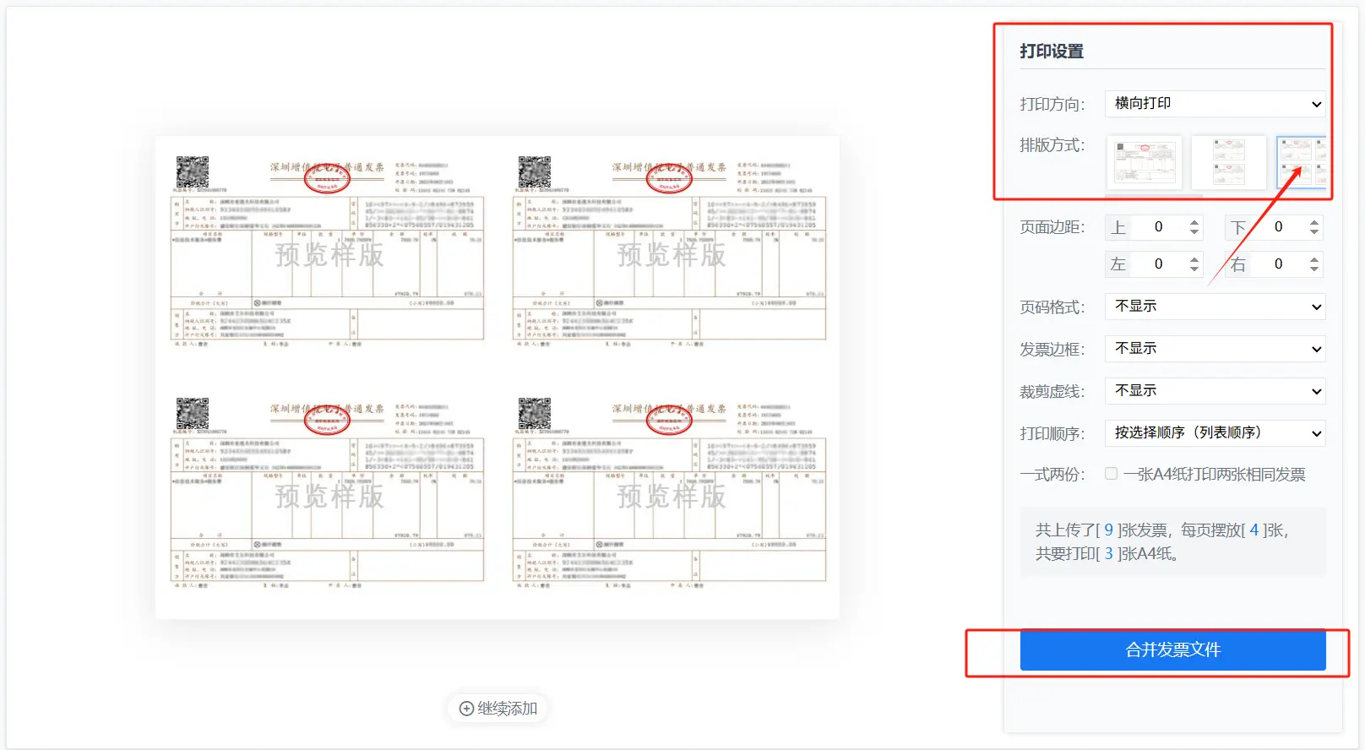Decrease the right (右) margin with down arrow
The image size is (1365, 750).
pyautogui.click(x=1314, y=269)
